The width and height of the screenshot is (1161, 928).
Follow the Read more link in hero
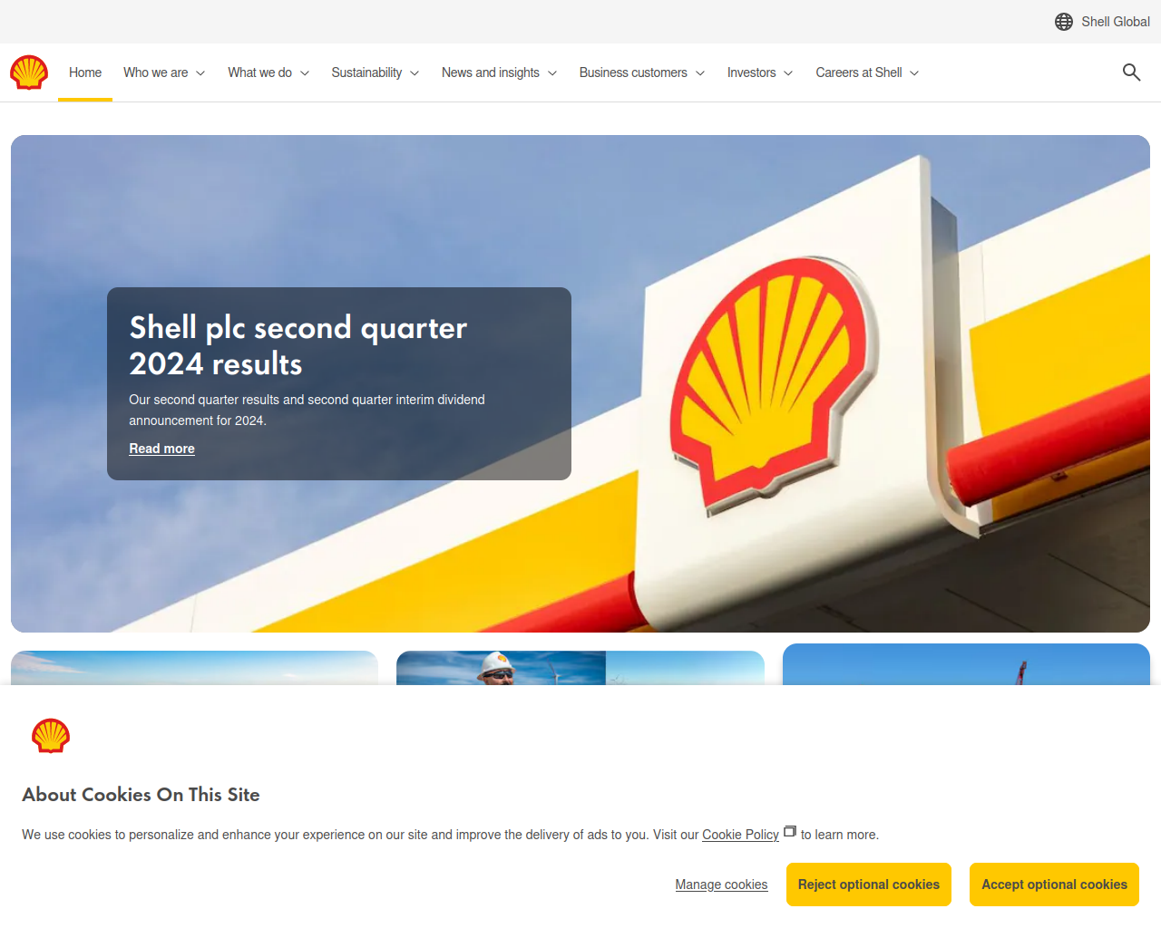[x=161, y=449]
